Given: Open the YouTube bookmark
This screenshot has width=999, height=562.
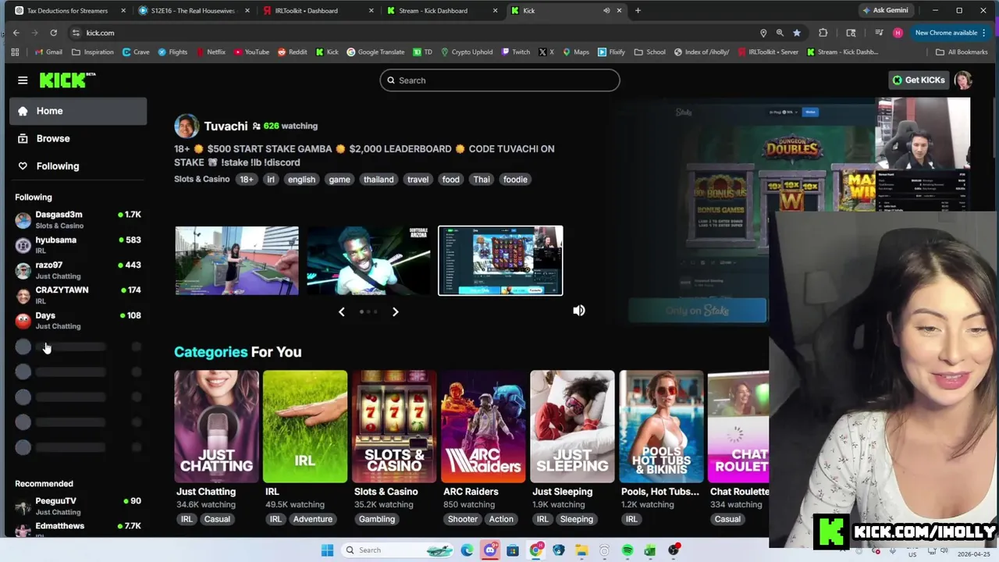Looking at the screenshot, I should click(x=251, y=52).
